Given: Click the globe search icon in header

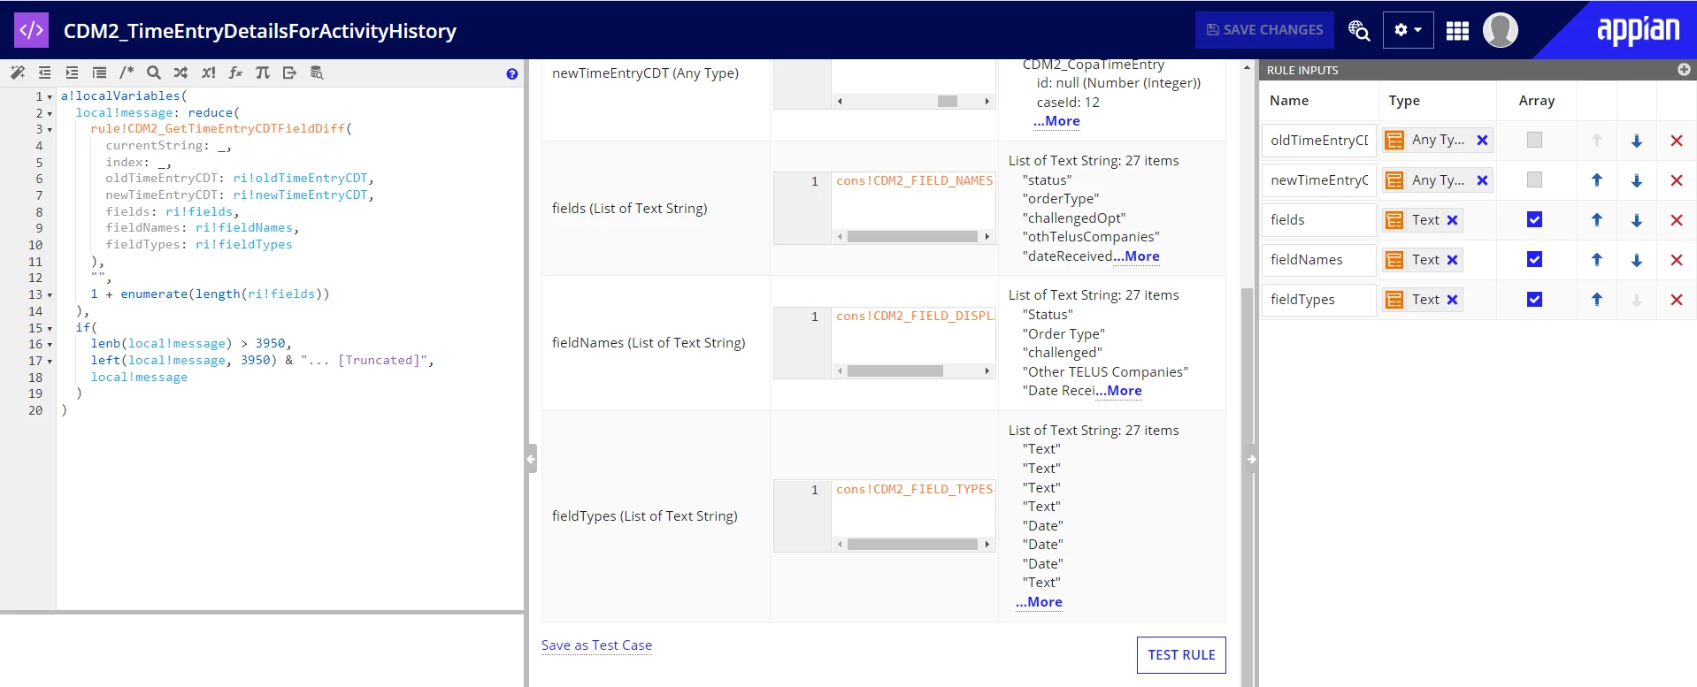Looking at the screenshot, I should click(x=1358, y=30).
